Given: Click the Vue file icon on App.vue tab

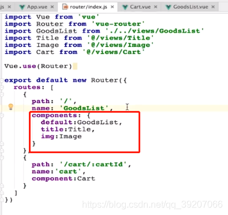Looking at the screenshot, I should tap(23, 7).
